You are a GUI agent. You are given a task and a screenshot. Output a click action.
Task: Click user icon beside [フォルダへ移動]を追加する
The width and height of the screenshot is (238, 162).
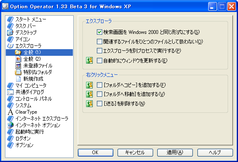(89, 94)
